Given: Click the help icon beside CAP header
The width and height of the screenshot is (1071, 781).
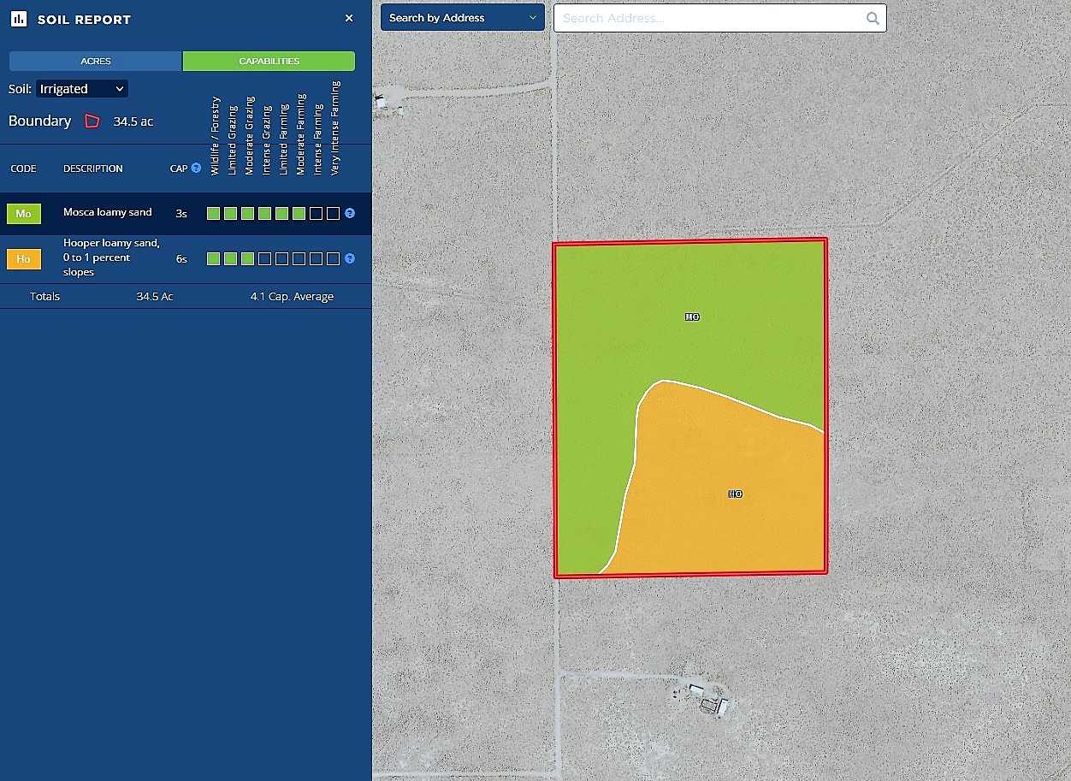Looking at the screenshot, I should tap(196, 168).
